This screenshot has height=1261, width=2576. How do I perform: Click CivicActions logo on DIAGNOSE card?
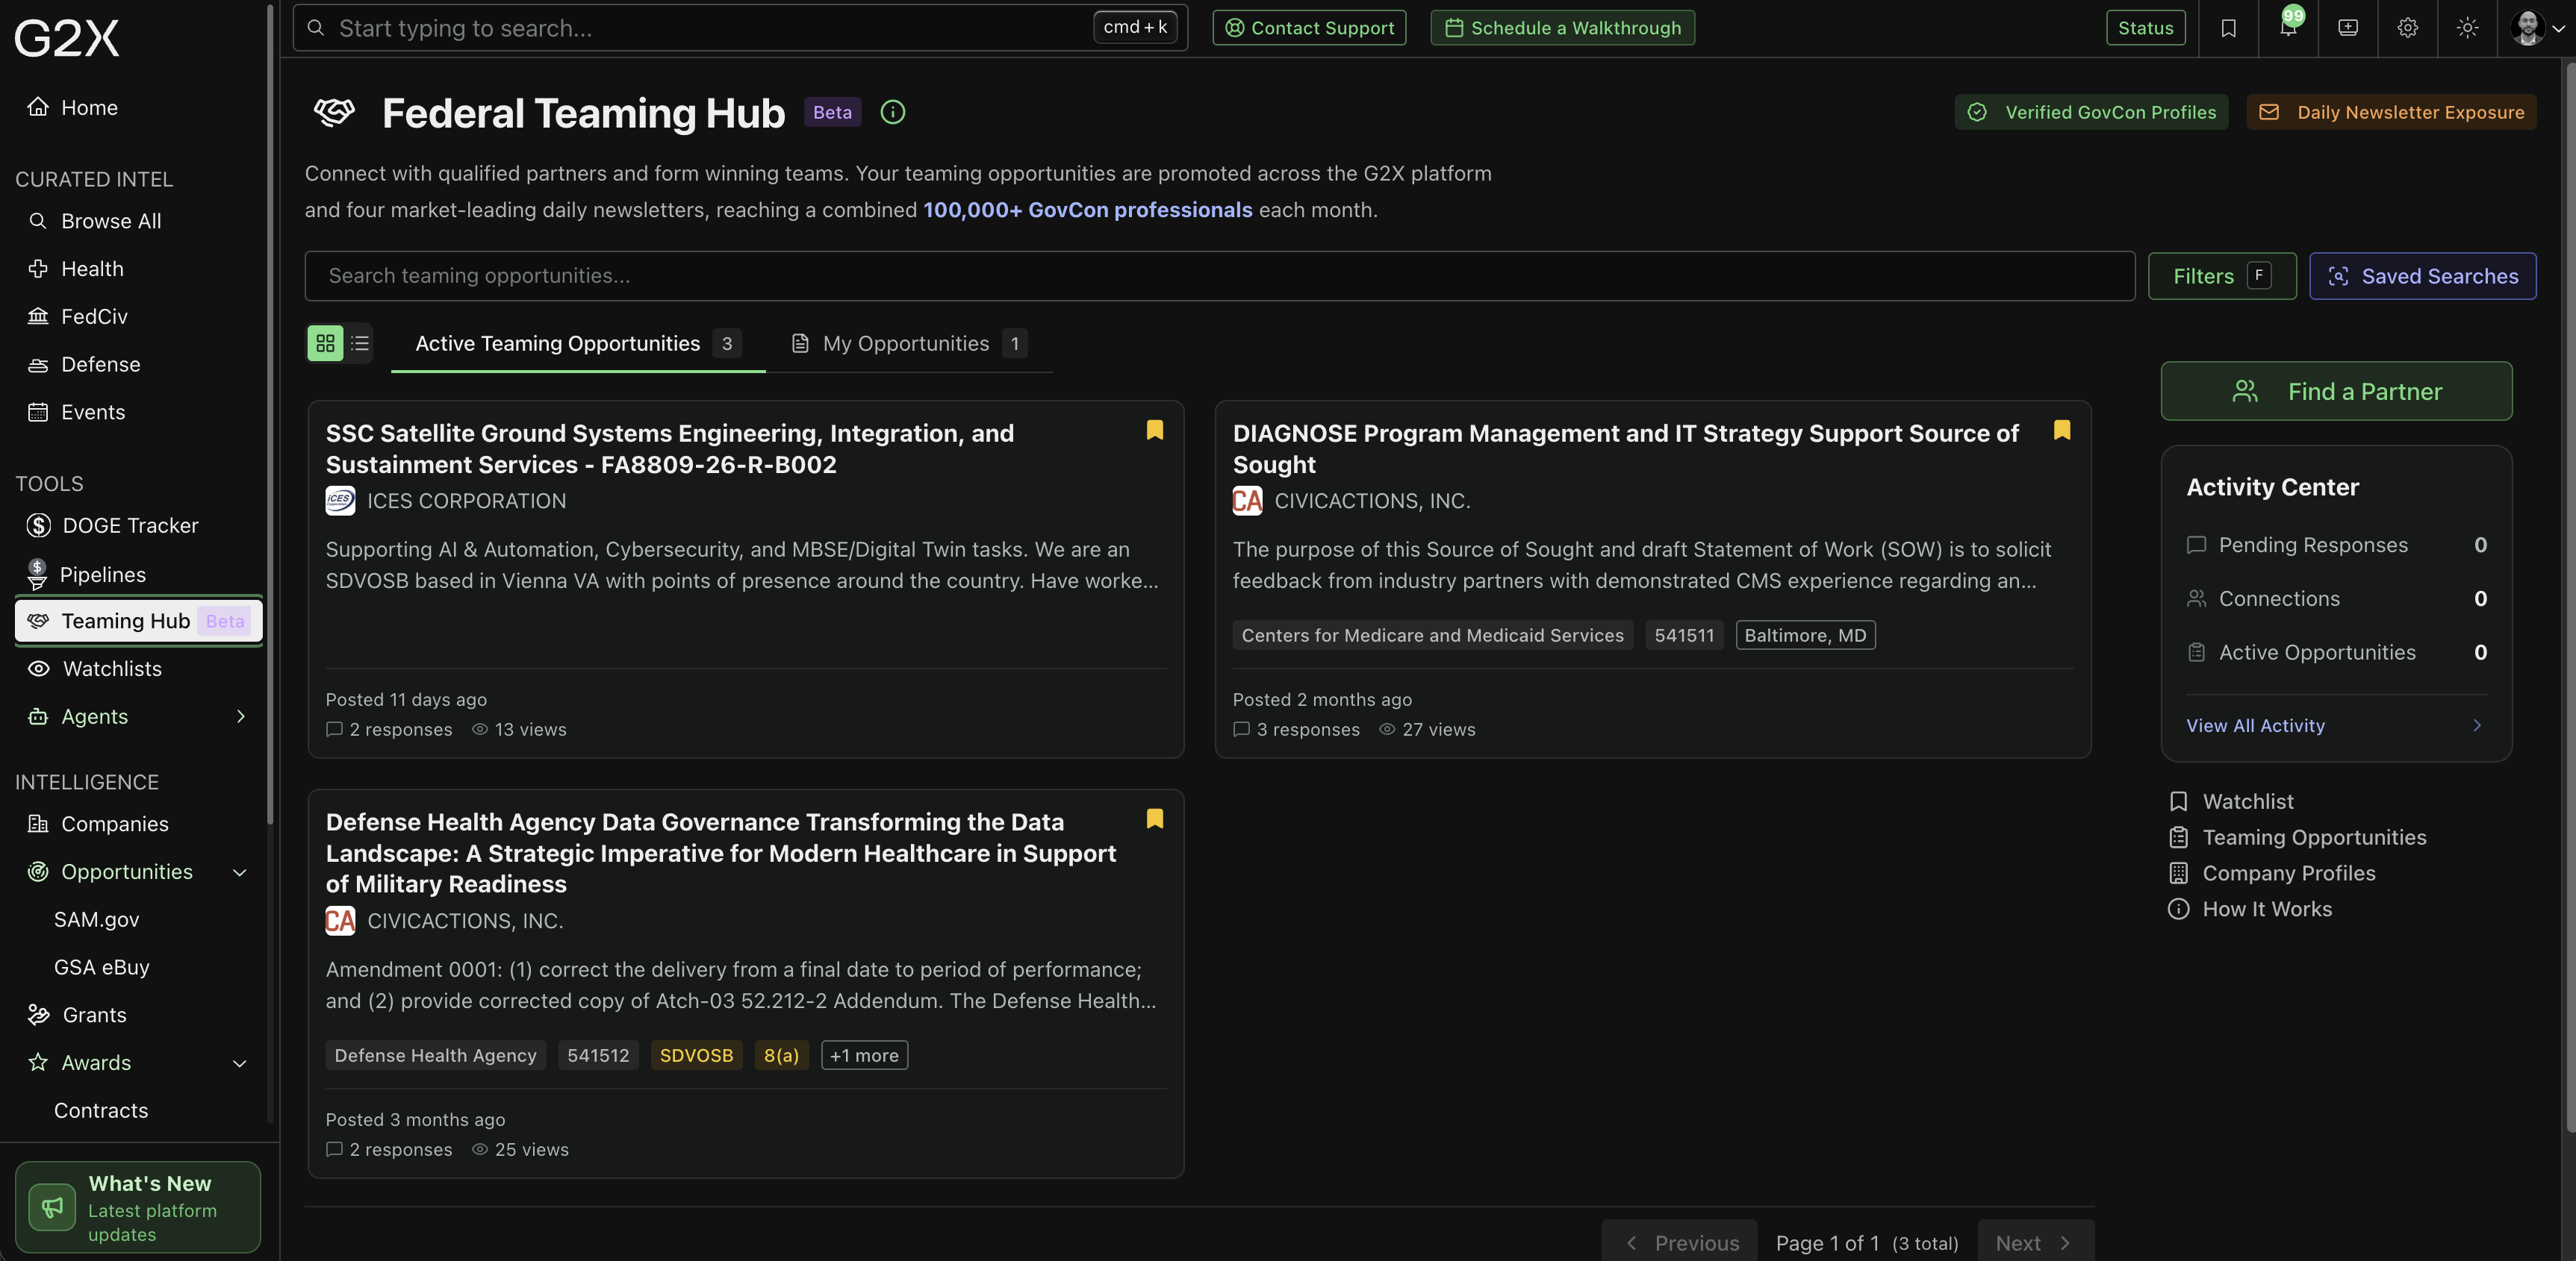1247,501
